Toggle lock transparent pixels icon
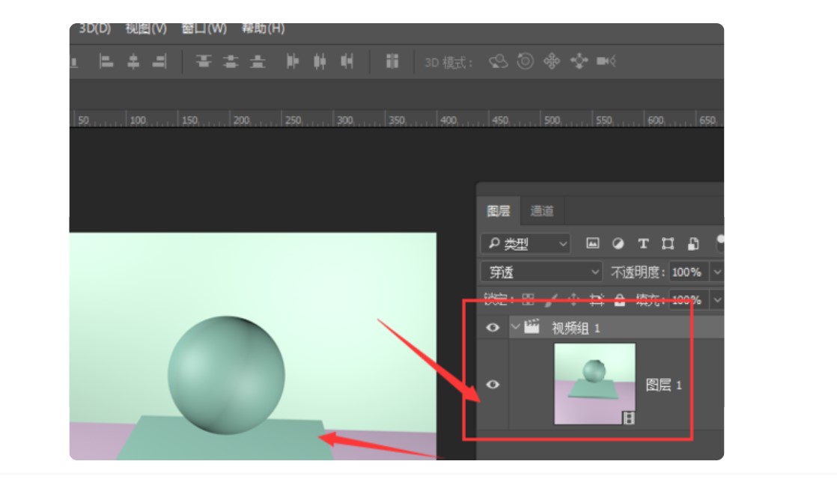The width and height of the screenshot is (837, 485). [528, 300]
